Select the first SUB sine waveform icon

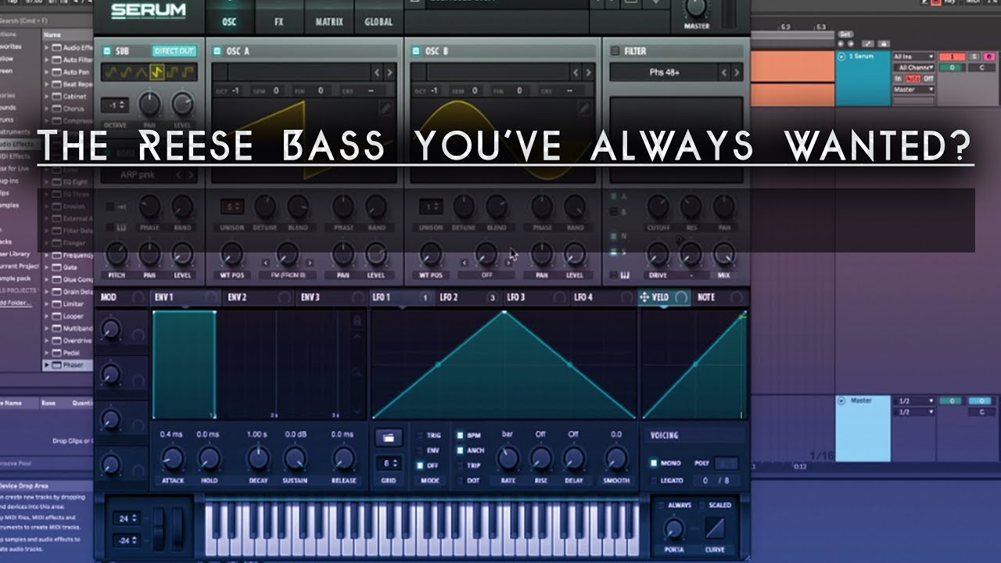[111, 72]
